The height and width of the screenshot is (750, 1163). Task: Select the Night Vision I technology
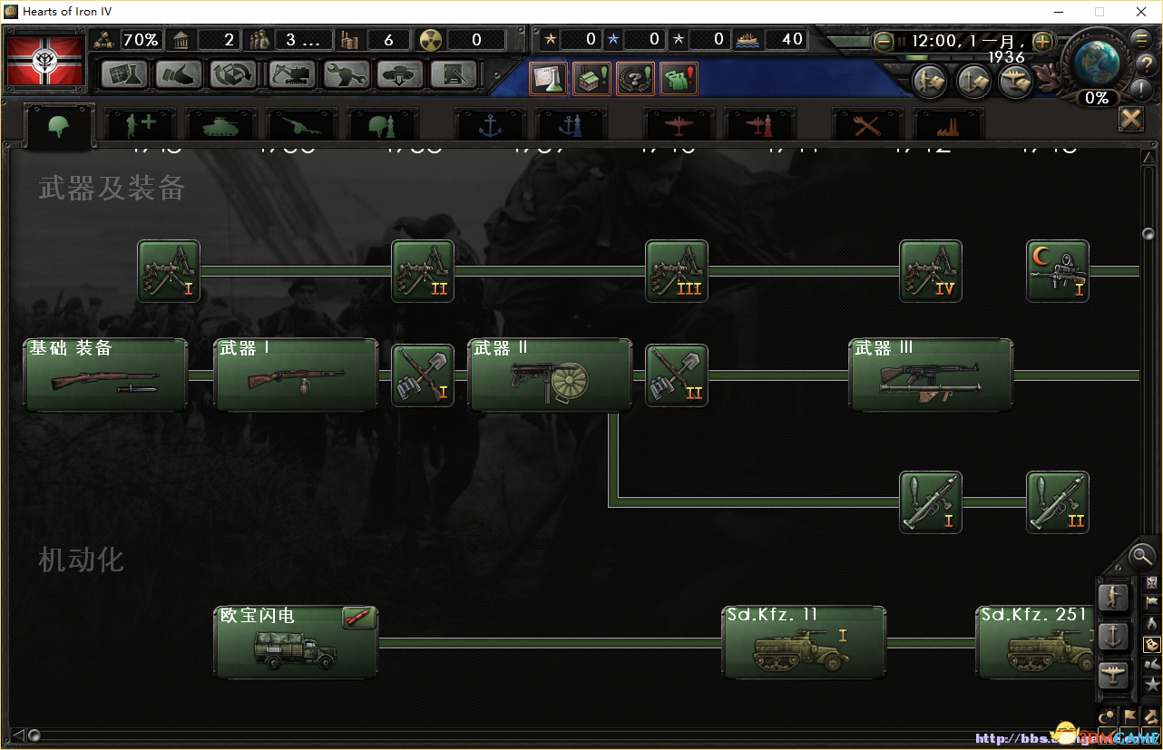pyautogui.click(x=1058, y=271)
